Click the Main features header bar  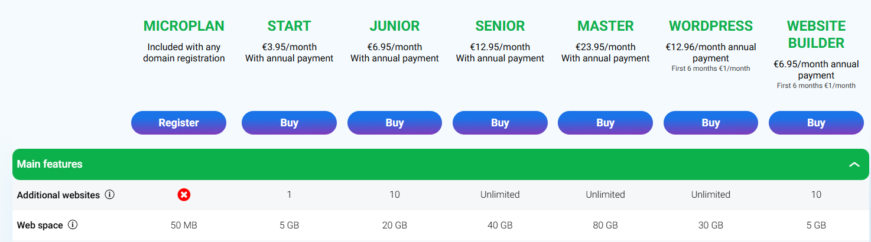point(414,165)
